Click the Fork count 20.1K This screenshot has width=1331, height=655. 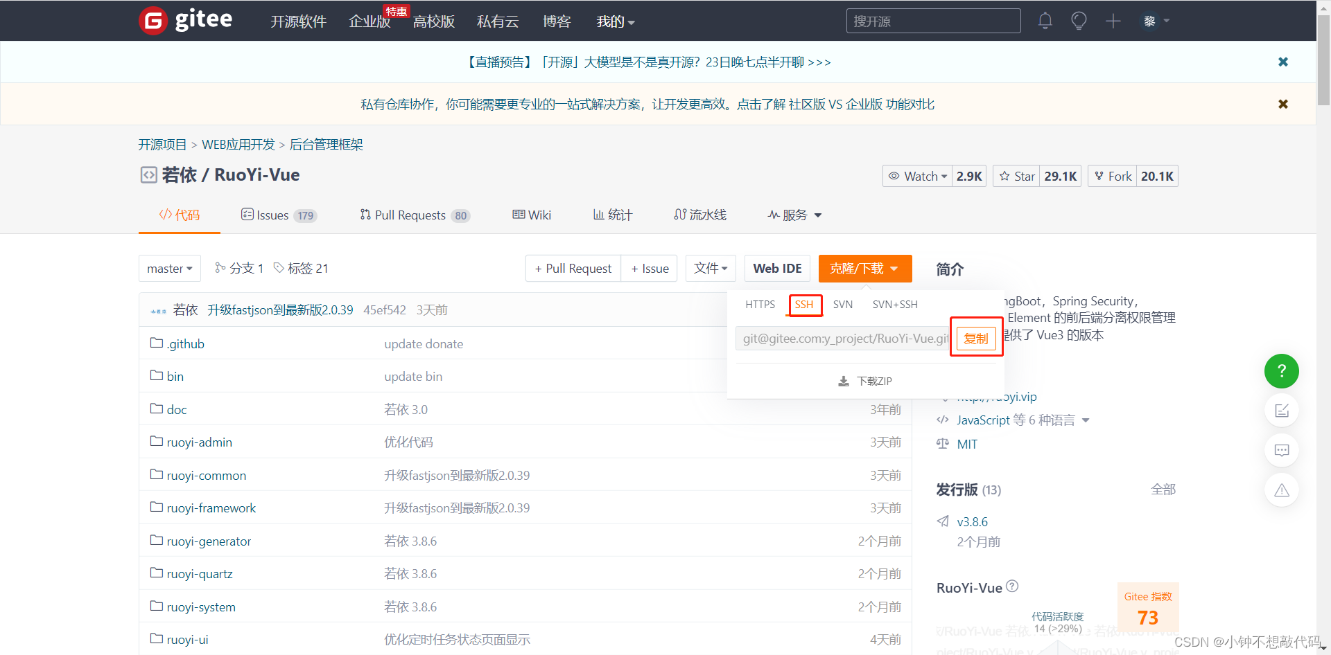(1157, 176)
